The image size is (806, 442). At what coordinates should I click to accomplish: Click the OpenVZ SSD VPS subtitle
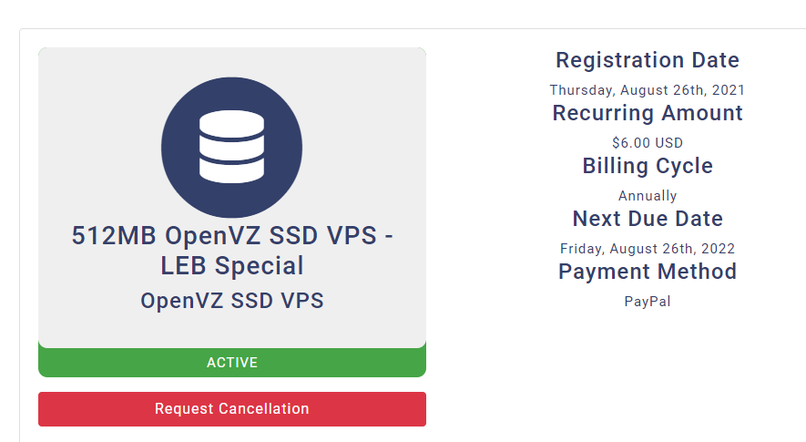pyautogui.click(x=232, y=301)
